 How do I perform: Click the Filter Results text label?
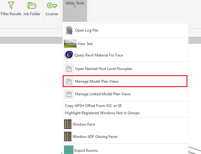(11, 14)
